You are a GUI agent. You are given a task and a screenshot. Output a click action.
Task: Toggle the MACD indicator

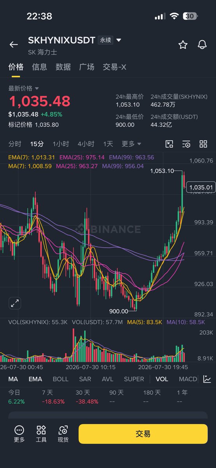[188, 379]
